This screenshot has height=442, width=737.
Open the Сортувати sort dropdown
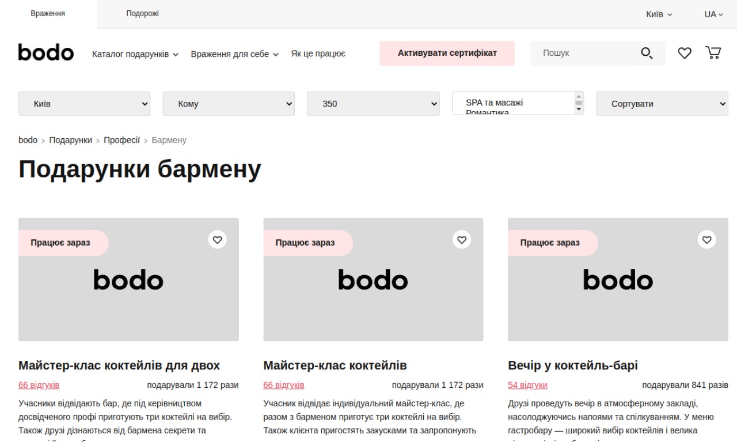coord(662,104)
